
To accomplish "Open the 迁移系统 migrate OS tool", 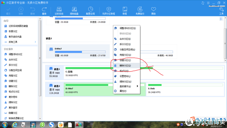I will click(x=59, y=11).
